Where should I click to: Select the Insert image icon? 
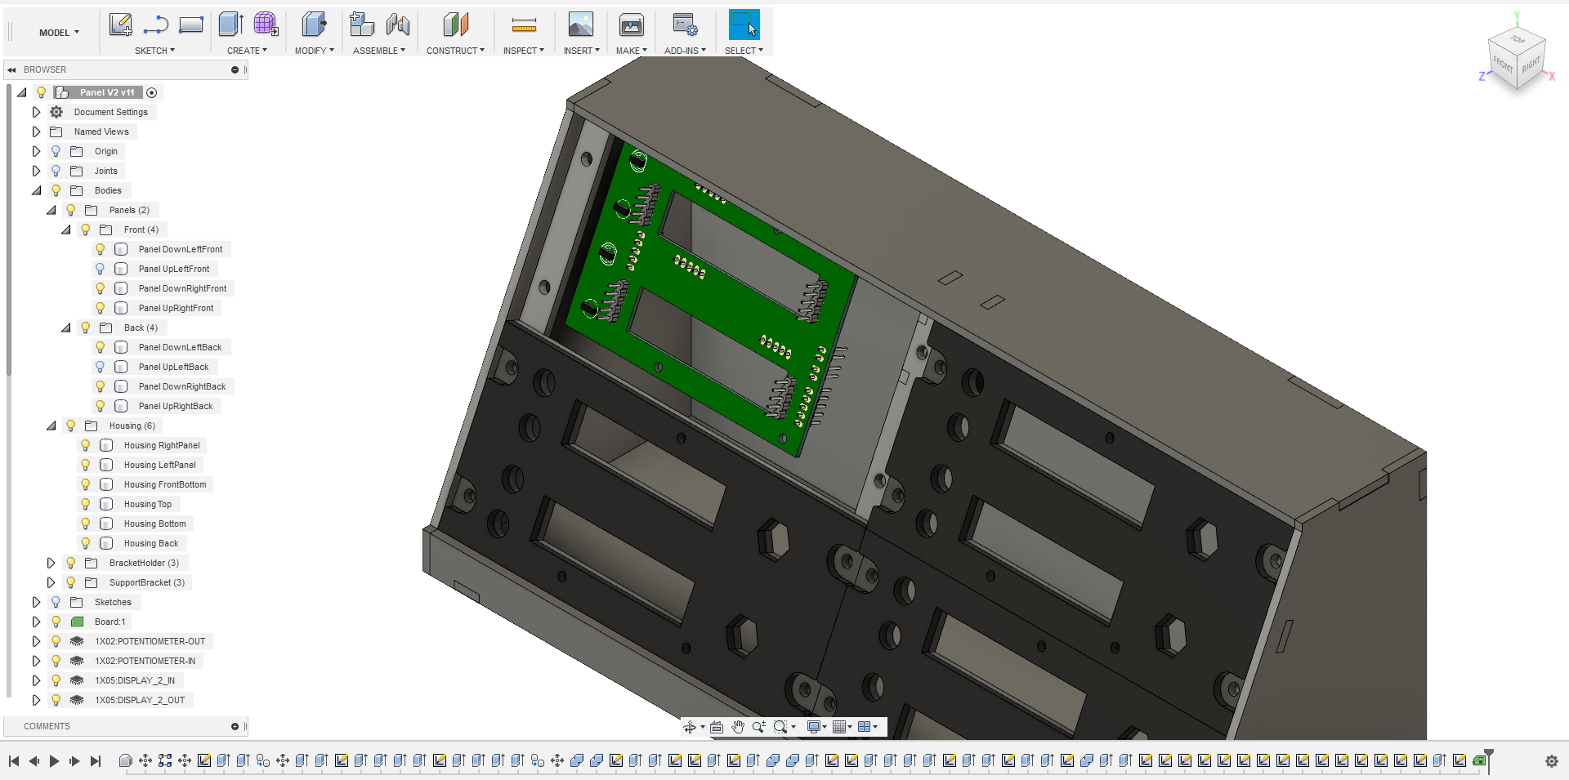coord(580,25)
